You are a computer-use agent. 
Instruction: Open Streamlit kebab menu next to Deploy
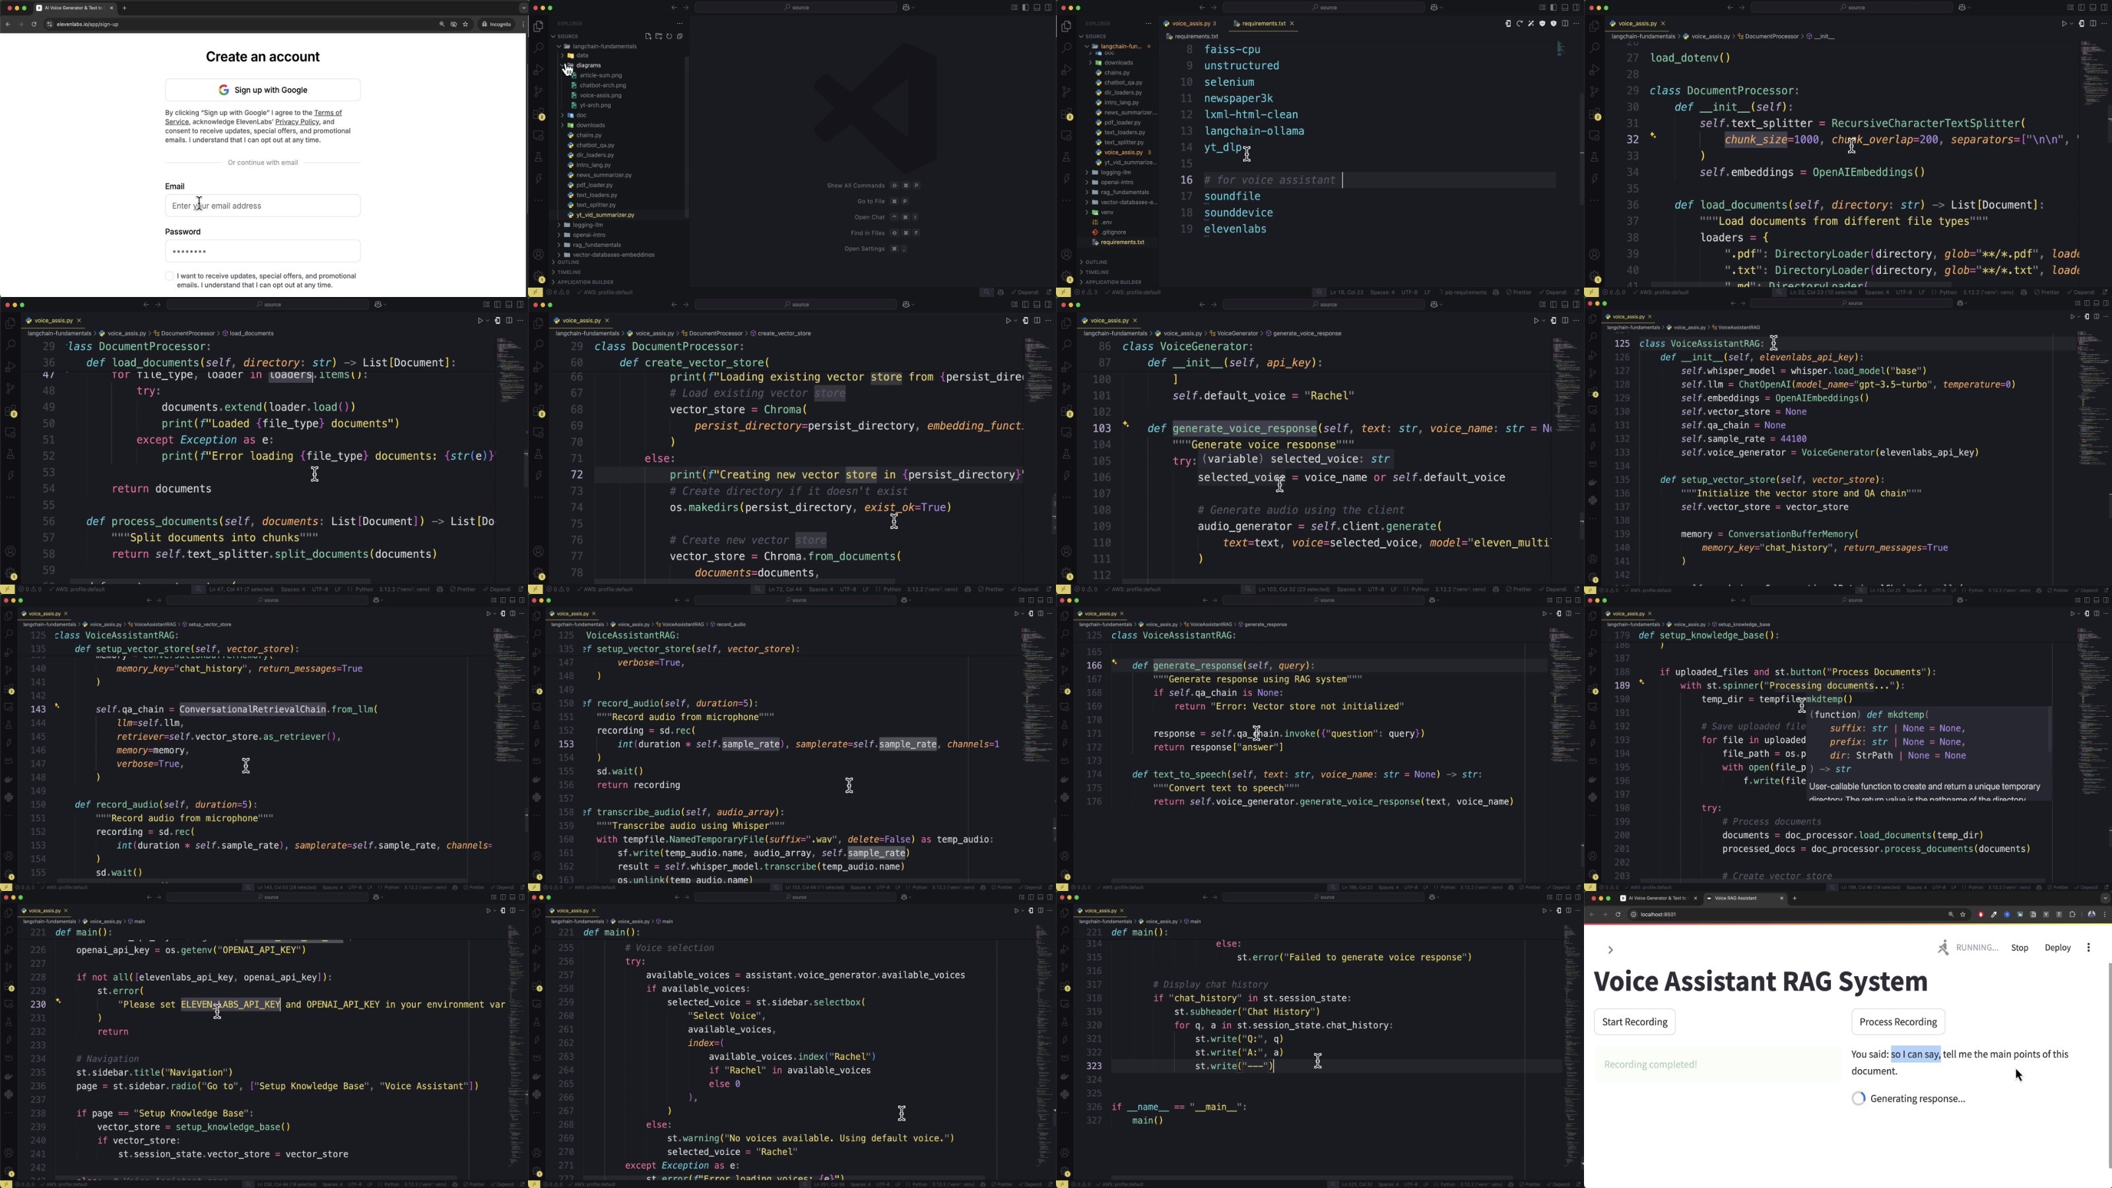pyautogui.click(x=2088, y=948)
